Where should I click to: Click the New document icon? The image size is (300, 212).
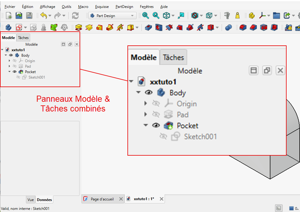pyautogui.click(x=9, y=16)
